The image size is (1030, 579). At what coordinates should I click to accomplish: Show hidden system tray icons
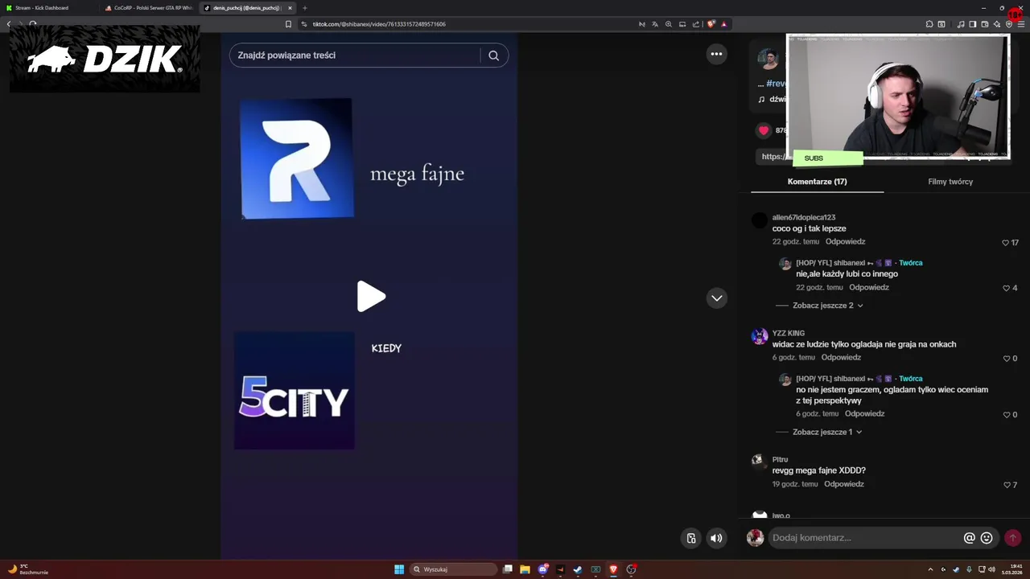[931, 569]
